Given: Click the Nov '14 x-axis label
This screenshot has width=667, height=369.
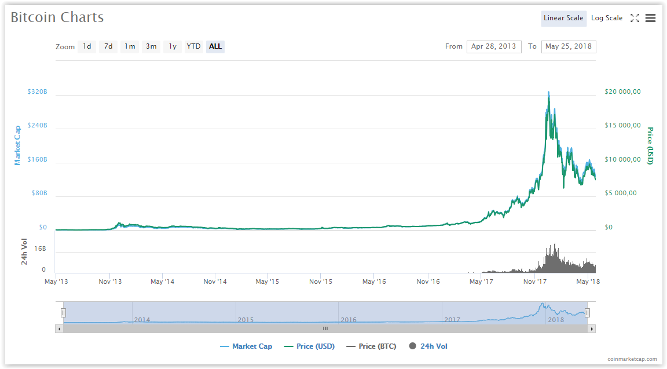Looking at the screenshot, I should click(215, 282).
